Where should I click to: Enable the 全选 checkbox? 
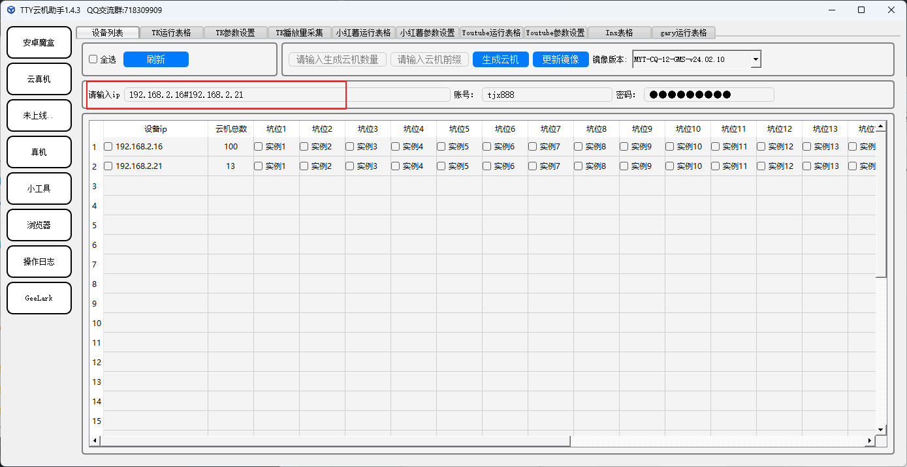pyautogui.click(x=93, y=59)
